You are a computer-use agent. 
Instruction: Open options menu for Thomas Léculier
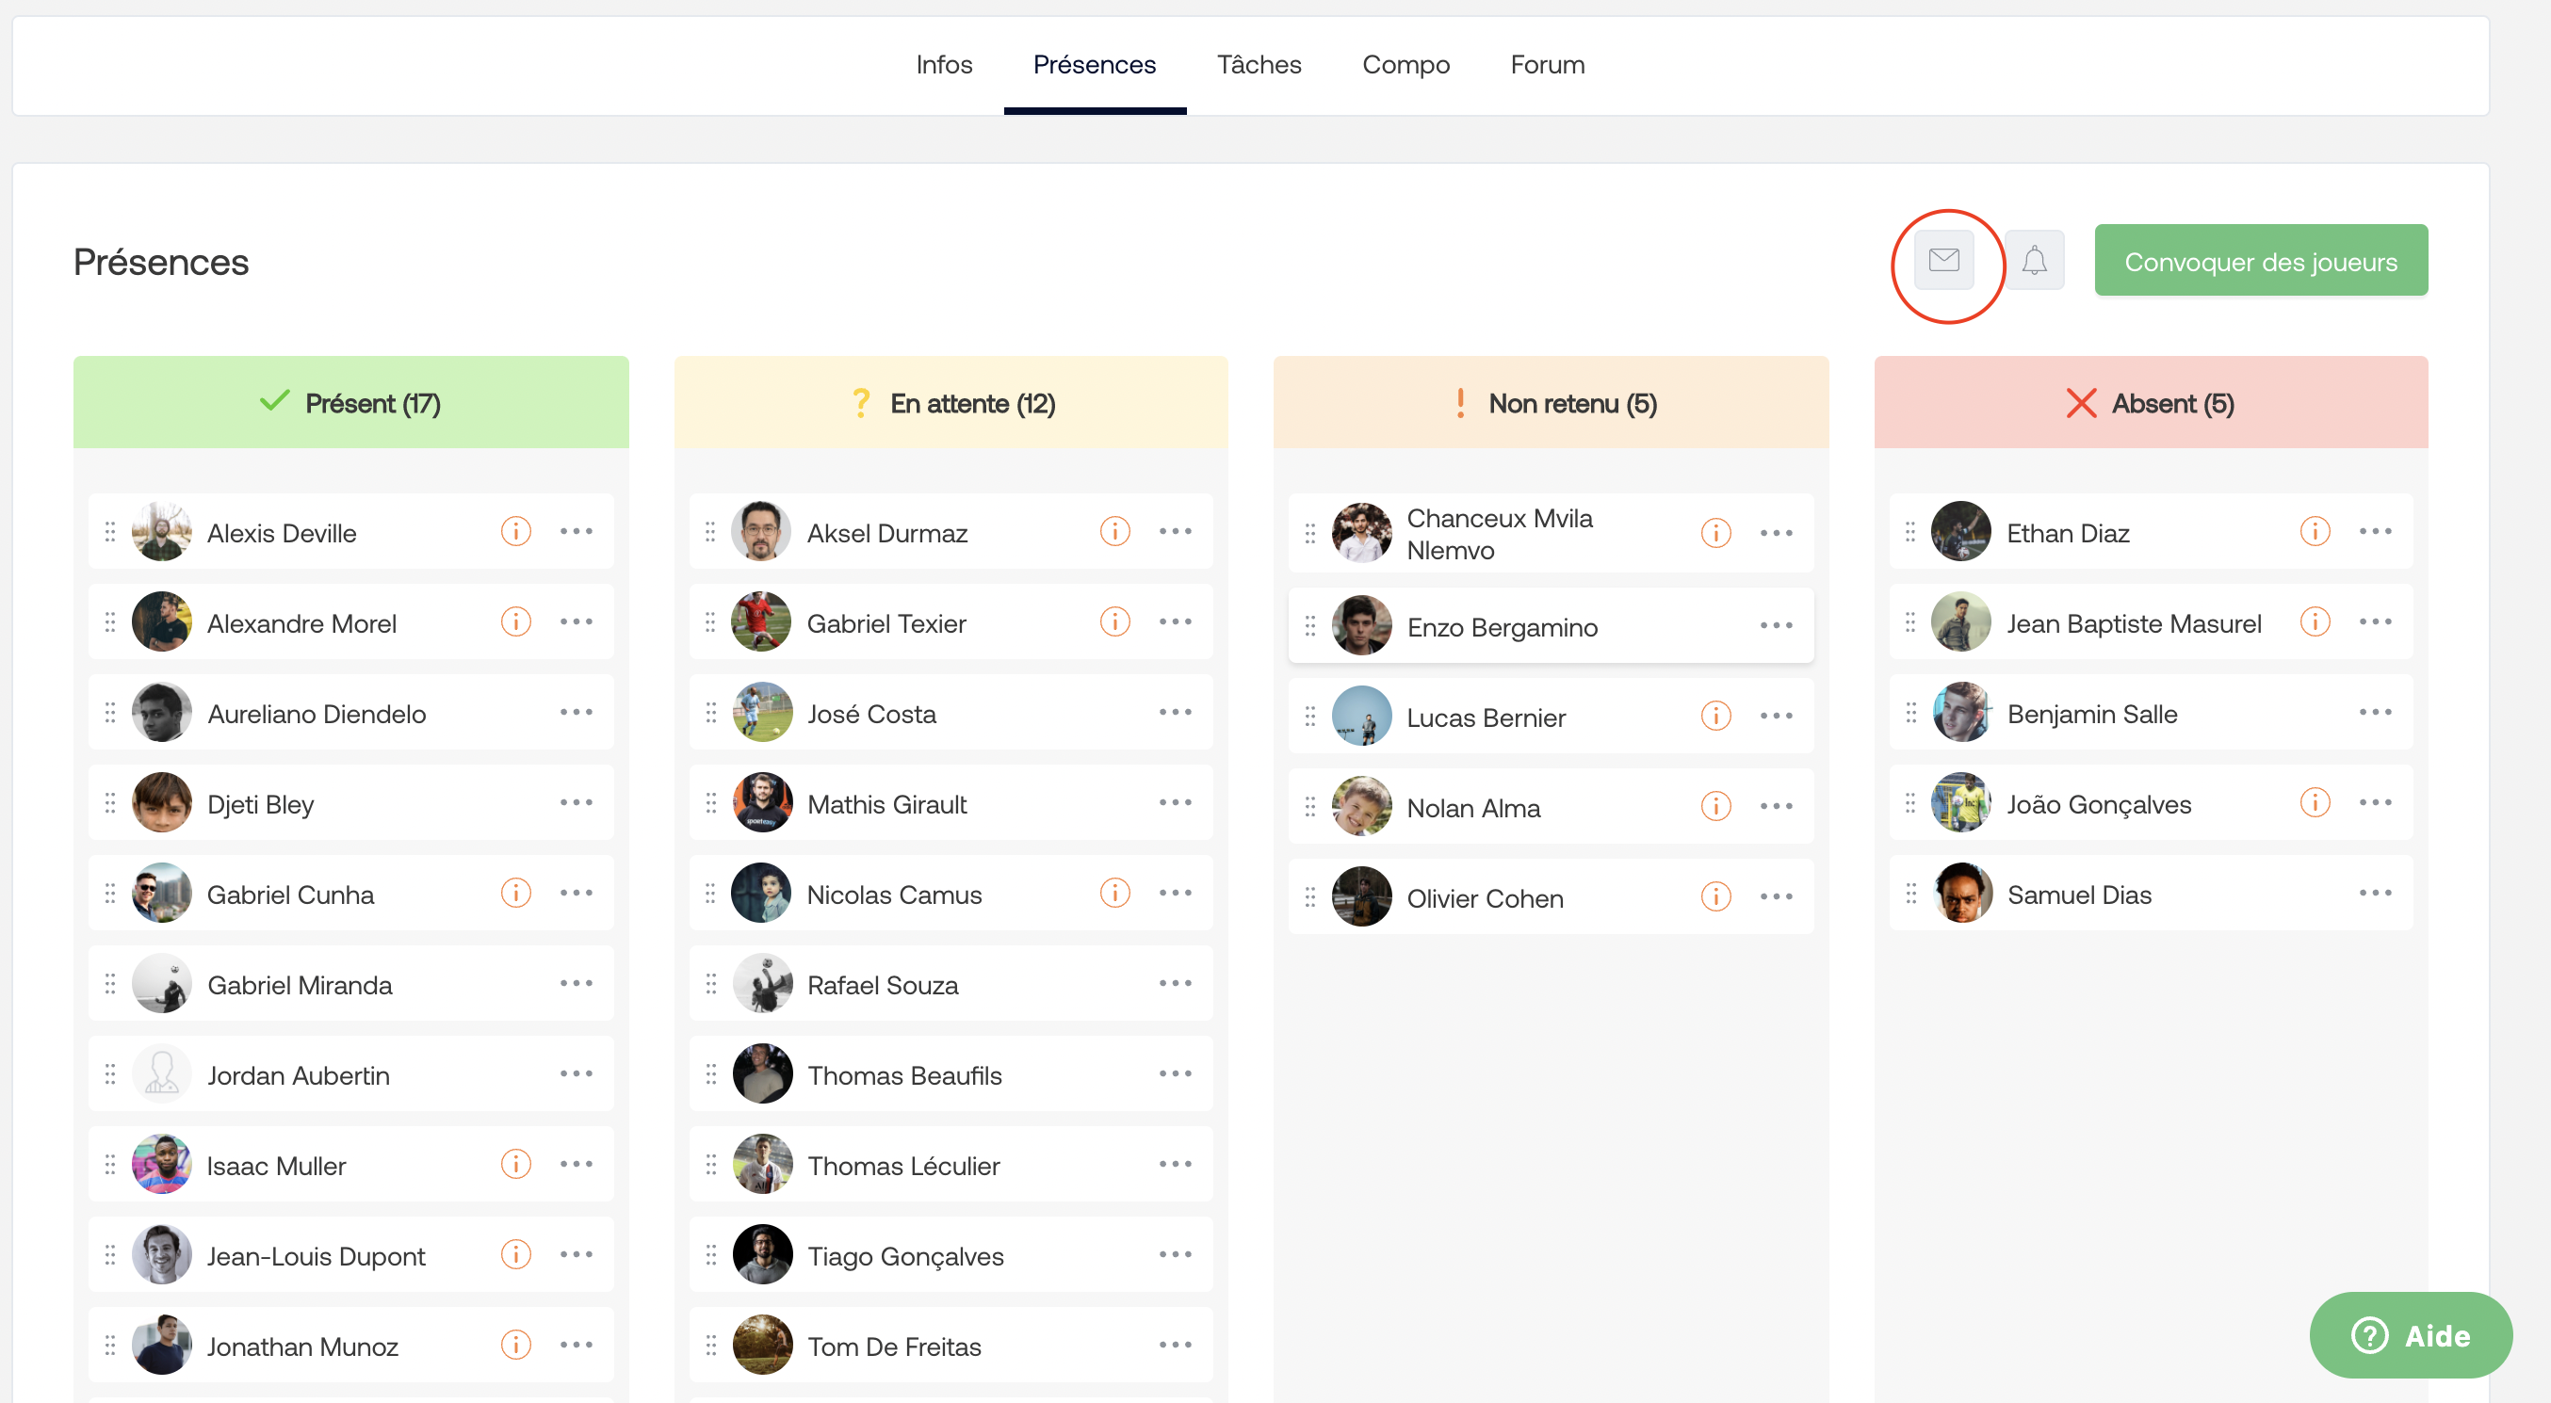(x=1176, y=1165)
